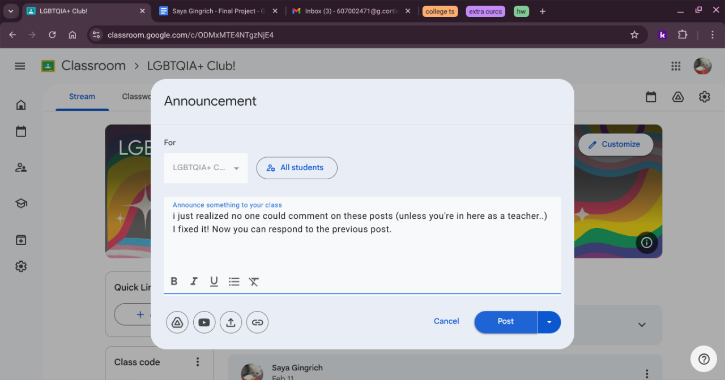Insert a link attachment
725x380 pixels.
point(257,322)
